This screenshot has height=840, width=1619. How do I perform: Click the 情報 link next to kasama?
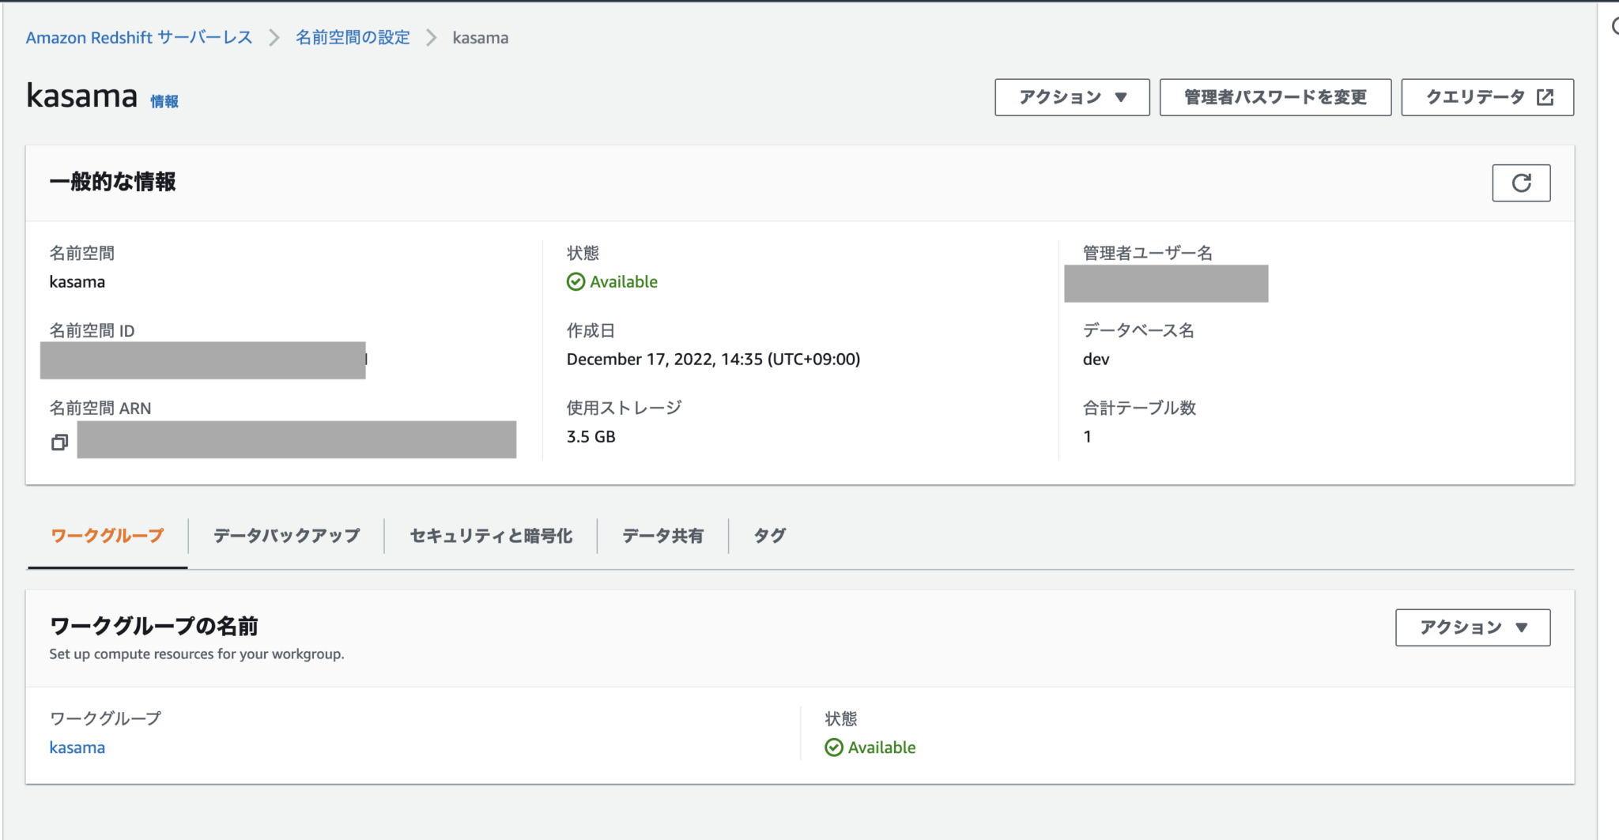click(x=164, y=101)
